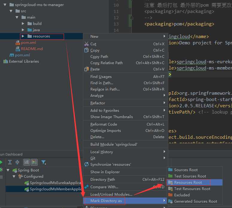Click the Run Dashboard panel title
The image size is (232, 208).
click(x=11, y=154)
